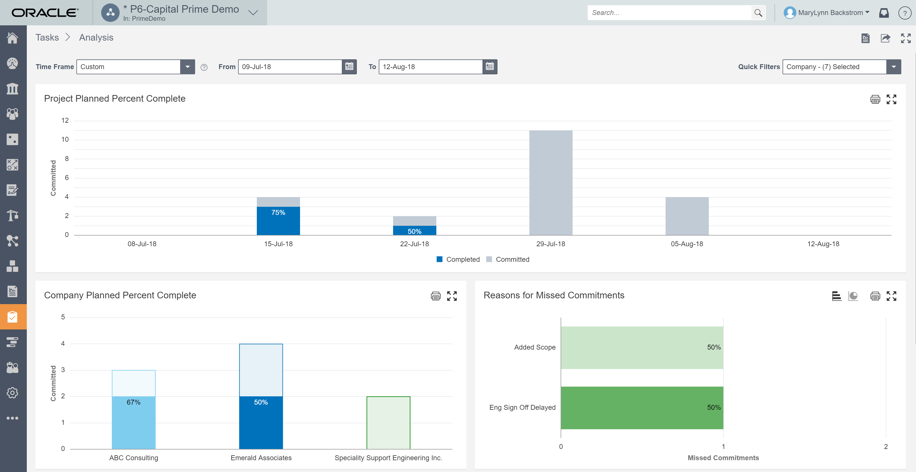Open the Settings gear icon in sidebar
916x472 pixels.
coord(13,393)
